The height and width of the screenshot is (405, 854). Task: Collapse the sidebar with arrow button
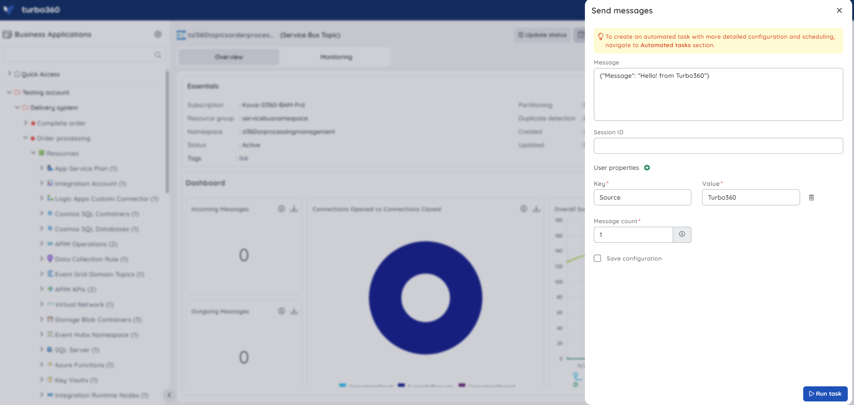169,395
